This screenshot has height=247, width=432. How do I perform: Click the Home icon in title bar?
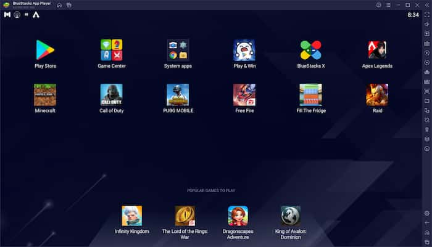[59, 5]
